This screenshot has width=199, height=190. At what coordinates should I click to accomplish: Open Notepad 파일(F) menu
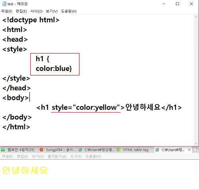(x=7, y=11)
